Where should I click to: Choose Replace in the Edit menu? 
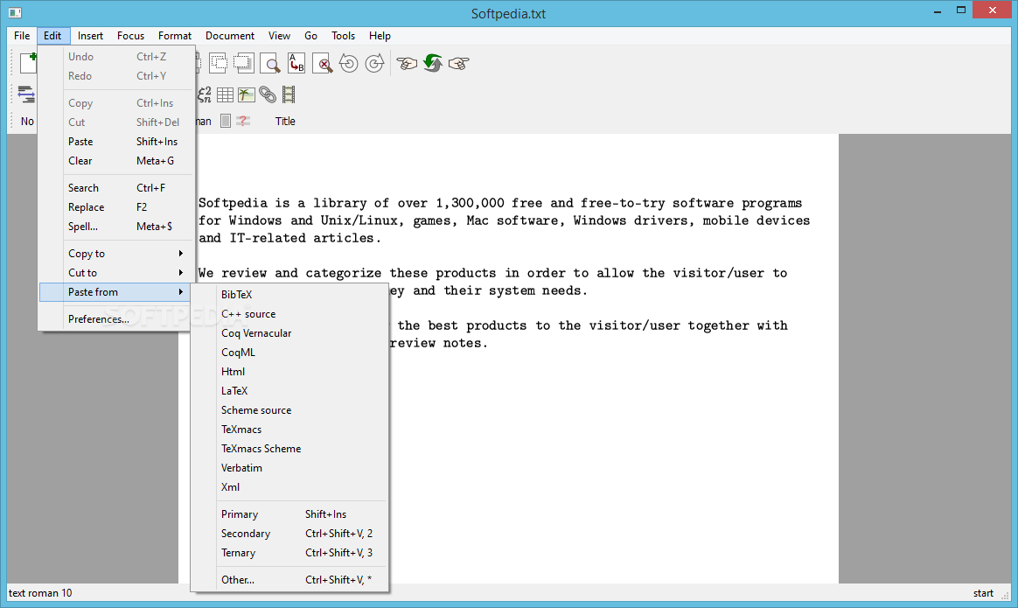[x=116, y=207]
